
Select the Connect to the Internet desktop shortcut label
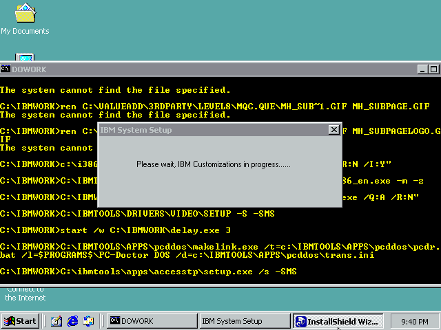point(25,294)
